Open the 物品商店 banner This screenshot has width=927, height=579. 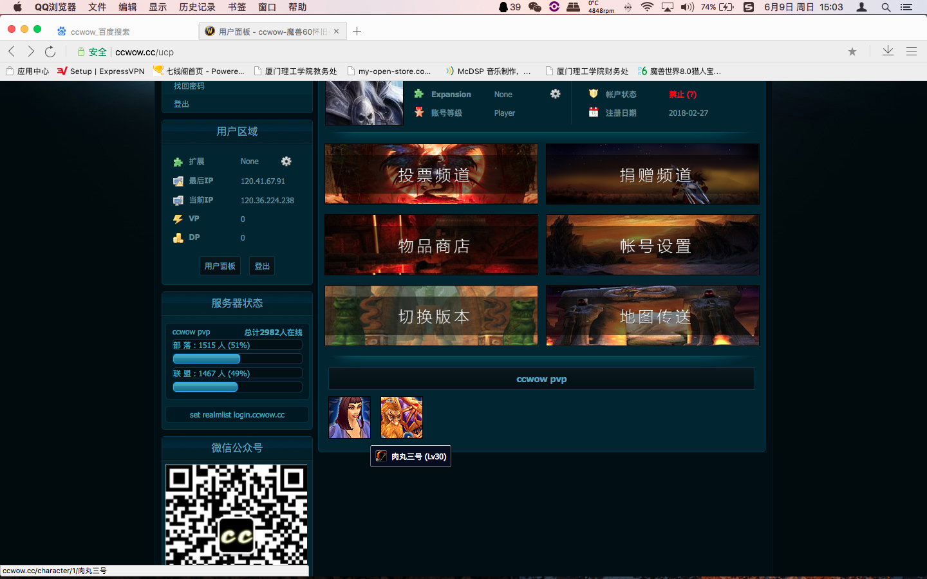pos(431,245)
